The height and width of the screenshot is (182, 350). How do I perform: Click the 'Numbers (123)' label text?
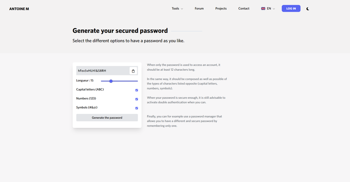[86, 98]
